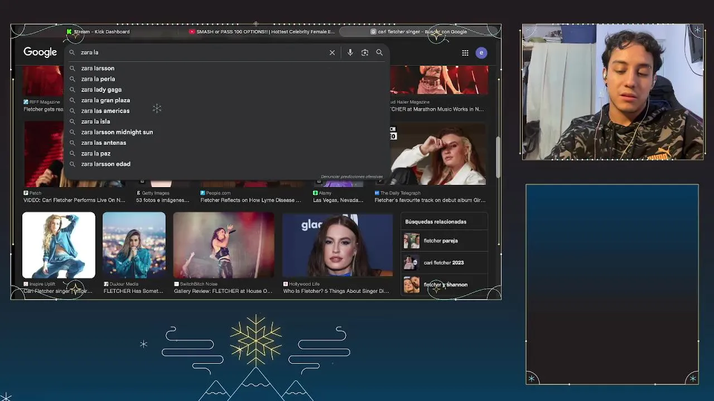Open The Daily Telegraph image thumbnail
714x401 pixels.
[438, 154]
